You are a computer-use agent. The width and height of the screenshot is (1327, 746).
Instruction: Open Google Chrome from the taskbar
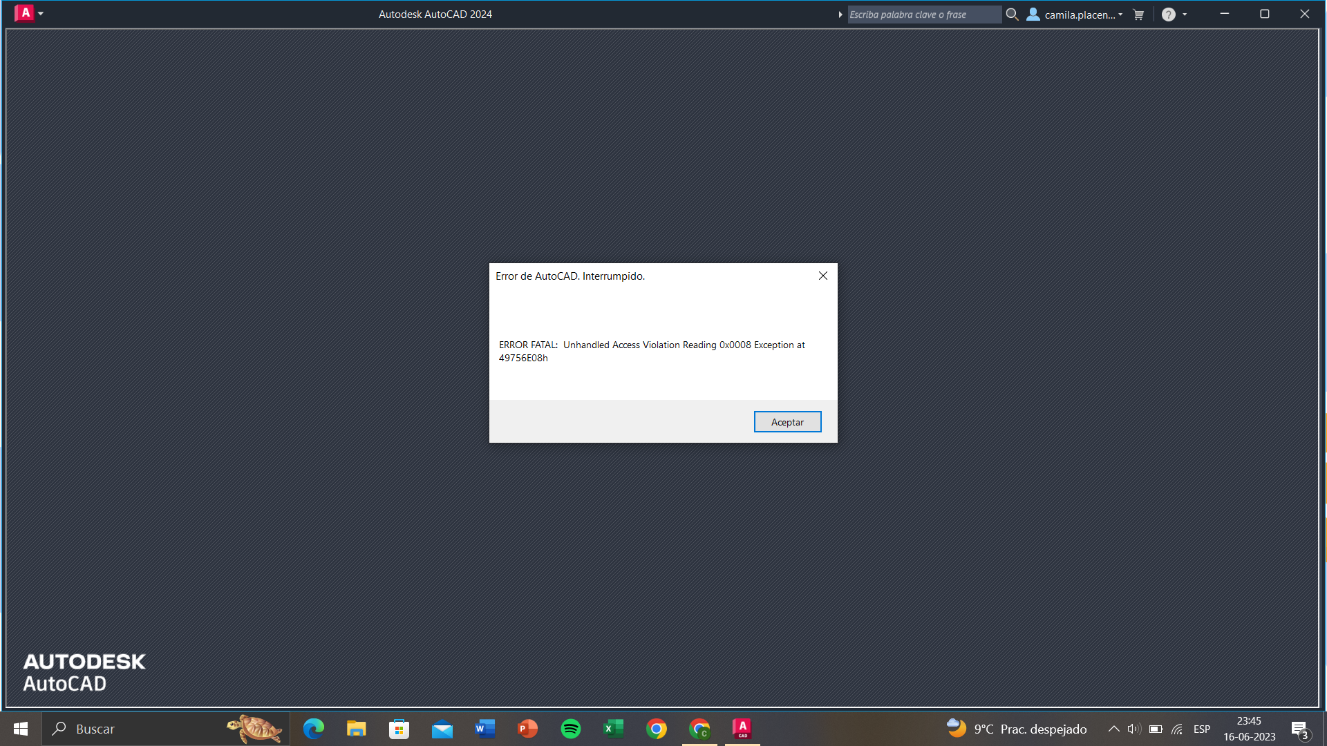[x=656, y=728]
